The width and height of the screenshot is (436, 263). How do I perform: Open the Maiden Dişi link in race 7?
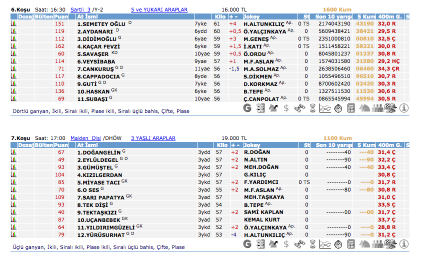[85, 138]
